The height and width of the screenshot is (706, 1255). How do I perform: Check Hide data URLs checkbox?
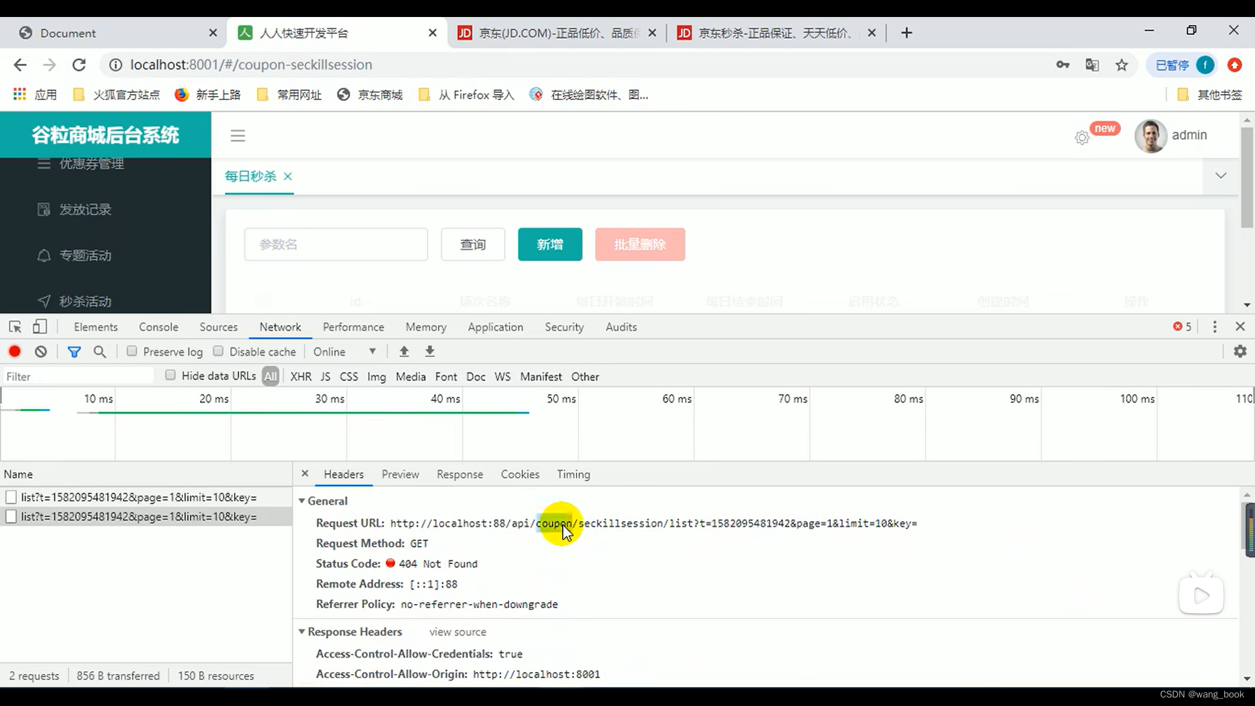(171, 375)
